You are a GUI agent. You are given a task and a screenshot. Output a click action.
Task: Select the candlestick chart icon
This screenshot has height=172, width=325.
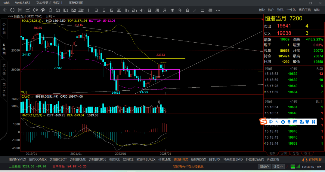point(35,10)
